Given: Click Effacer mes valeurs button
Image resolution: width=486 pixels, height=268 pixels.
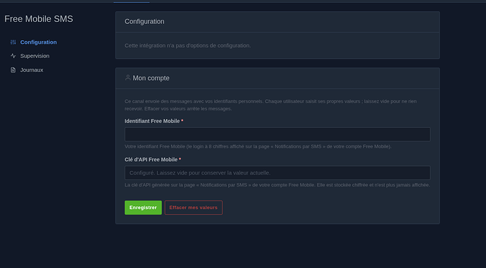Looking at the screenshot, I should (194, 208).
